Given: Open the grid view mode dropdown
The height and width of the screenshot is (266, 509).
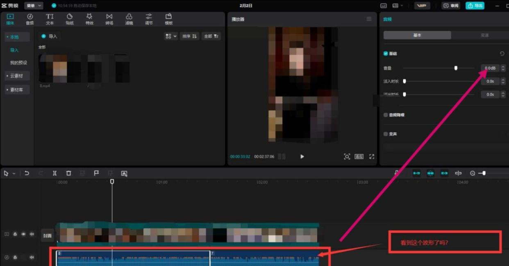Looking at the screenshot, I should pyautogui.click(x=170, y=36).
